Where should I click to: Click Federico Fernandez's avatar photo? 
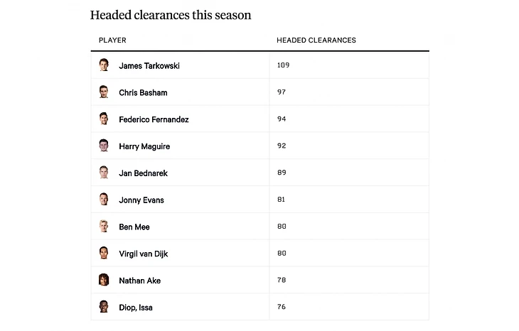tap(104, 119)
